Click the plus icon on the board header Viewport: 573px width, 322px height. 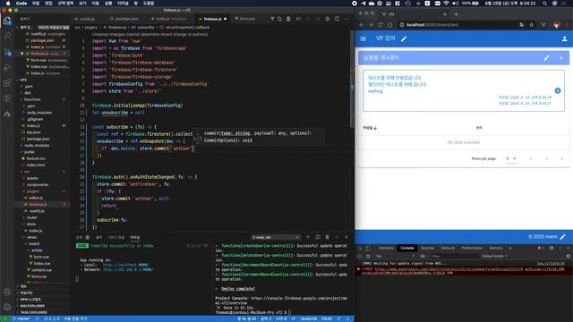561,58
